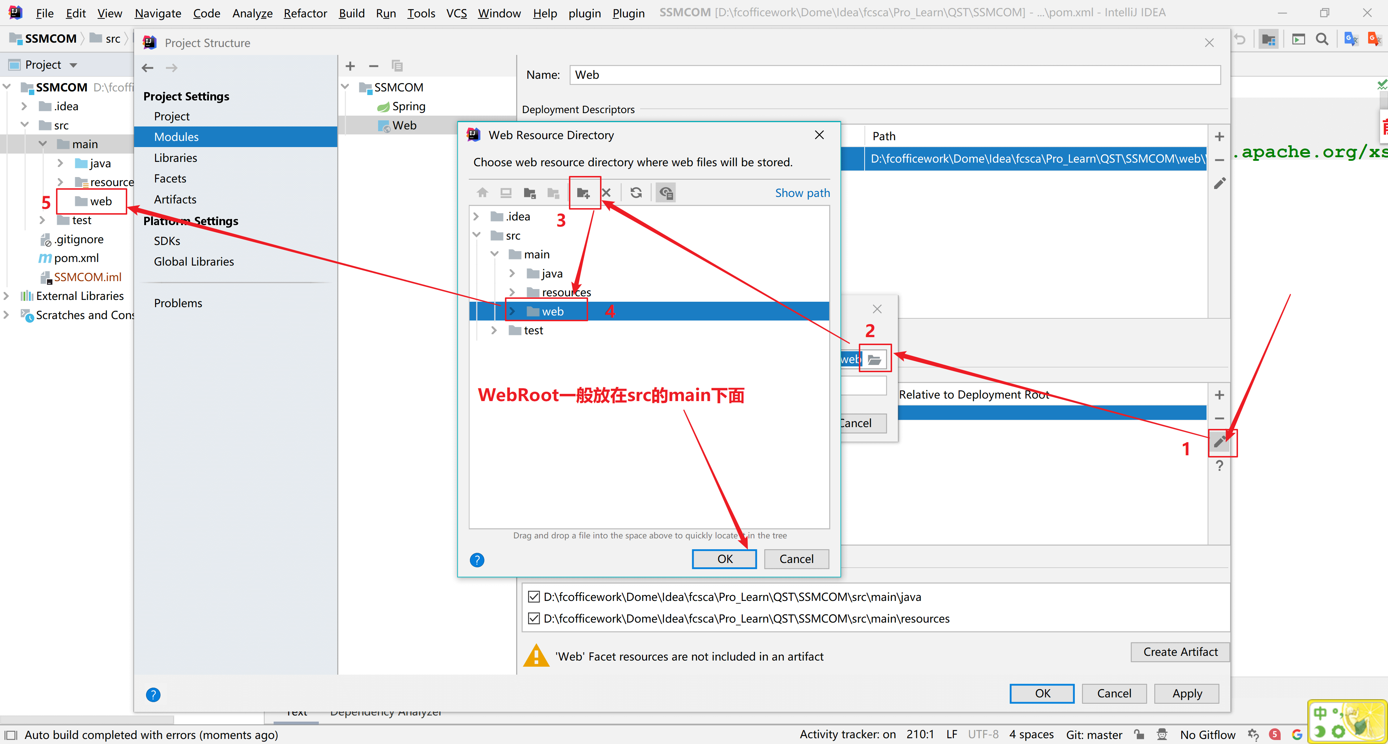1388x744 pixels.
Task: Click the Name input field containing Web
Action: coord(895,75)
